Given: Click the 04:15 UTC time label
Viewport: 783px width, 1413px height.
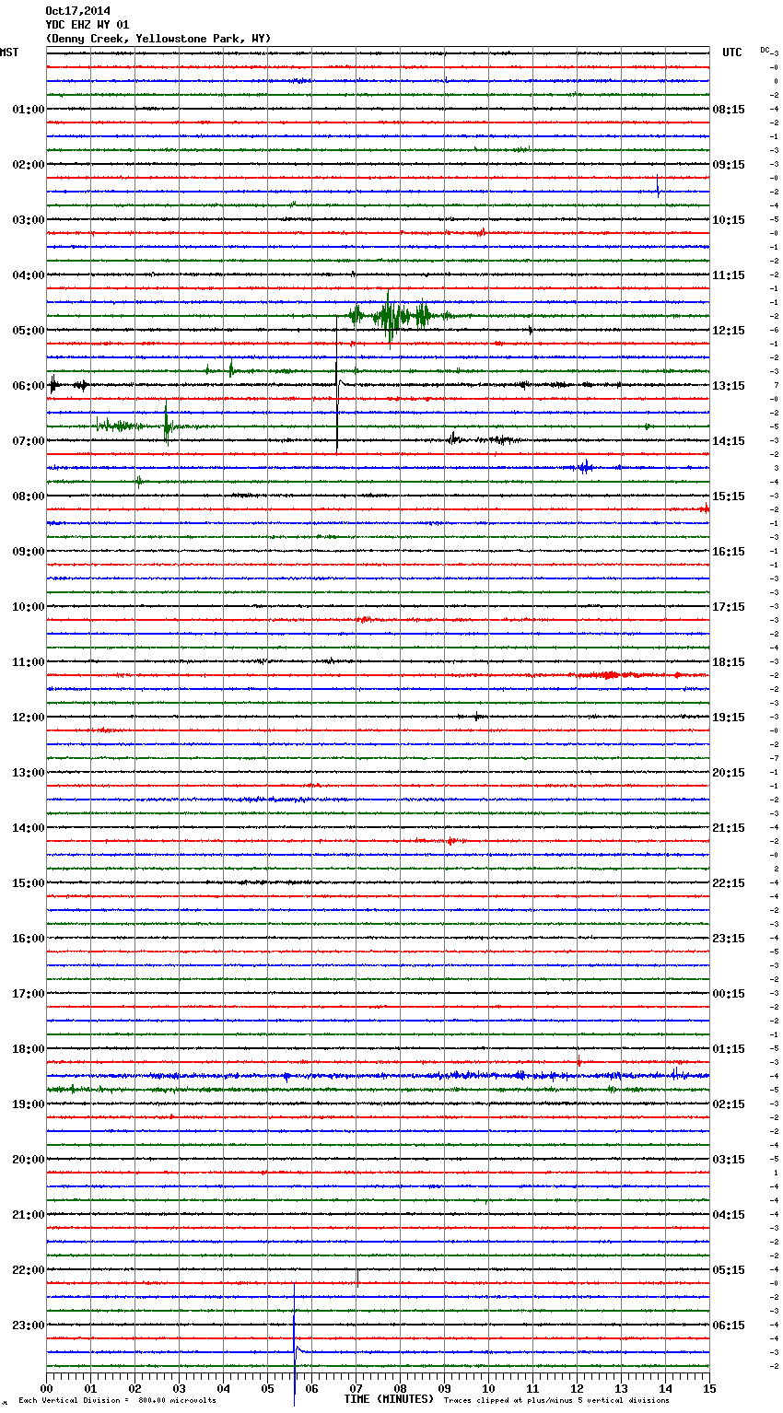Looking at the screenshot, I should point(729,1215).
